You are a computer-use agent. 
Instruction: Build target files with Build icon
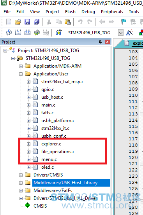point(18,33)
